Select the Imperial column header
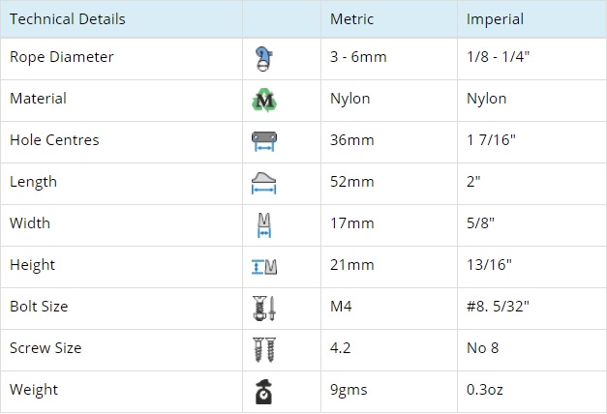This screenshot has width=607, height=414. point(495,19)
